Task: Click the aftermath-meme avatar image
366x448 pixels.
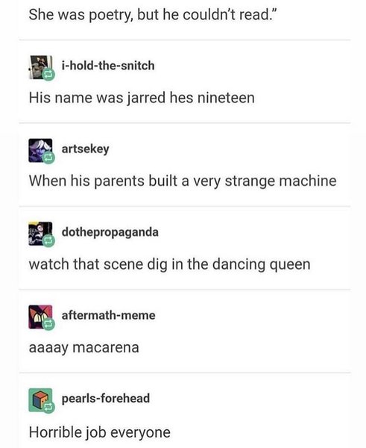Action: pyautogui.click(x=40, y=317)
